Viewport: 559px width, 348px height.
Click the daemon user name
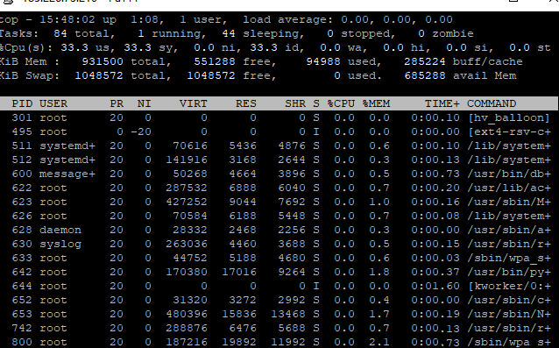tap(60, 230)
